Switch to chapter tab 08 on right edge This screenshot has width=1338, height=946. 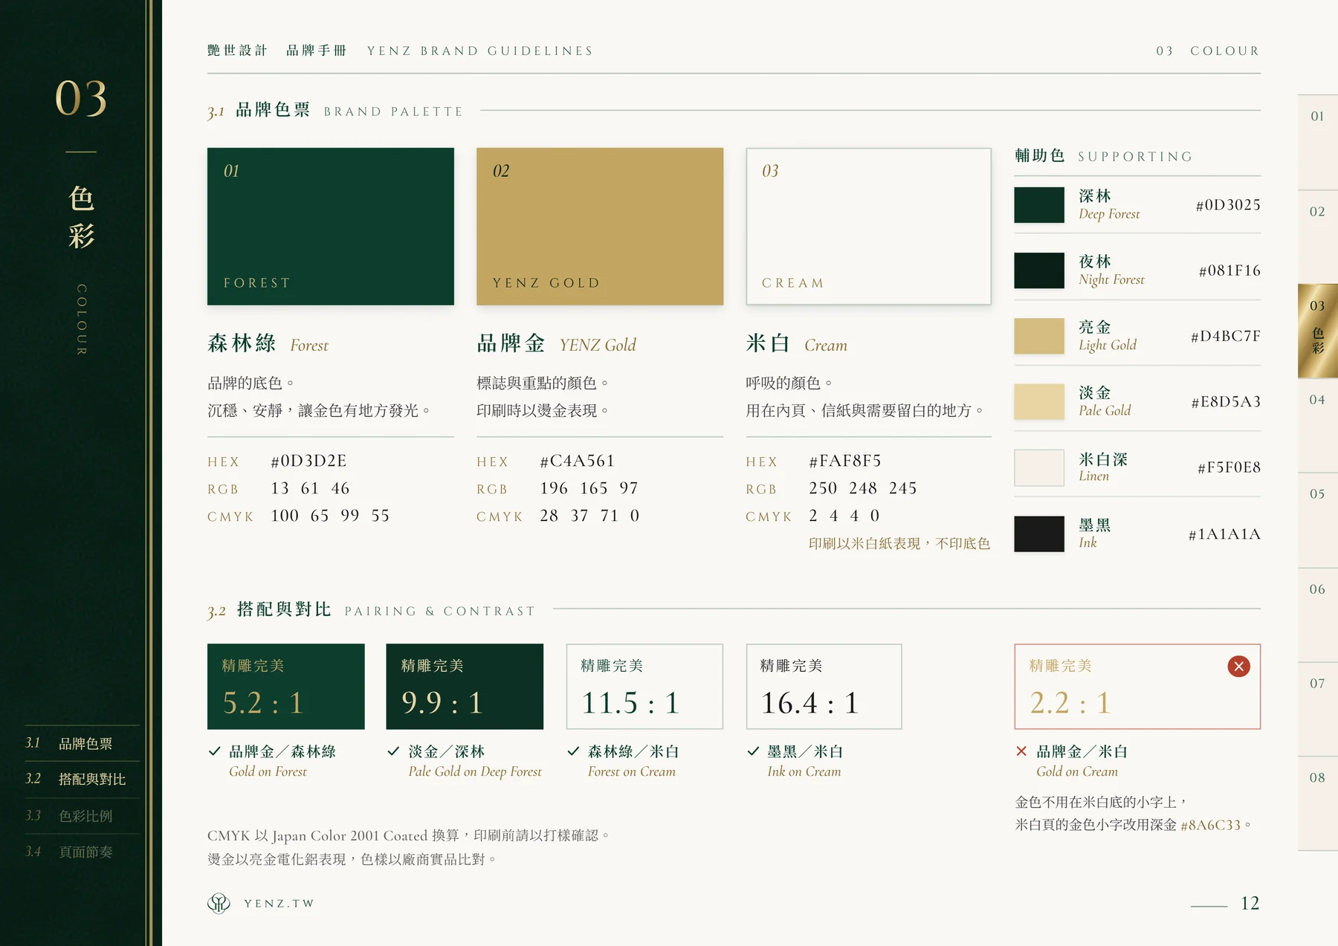[x=1318, y=803]
